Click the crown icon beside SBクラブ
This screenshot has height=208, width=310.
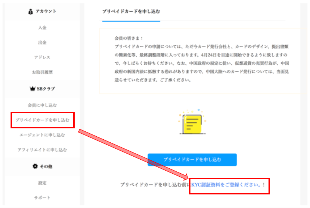(x=32, y=89)
